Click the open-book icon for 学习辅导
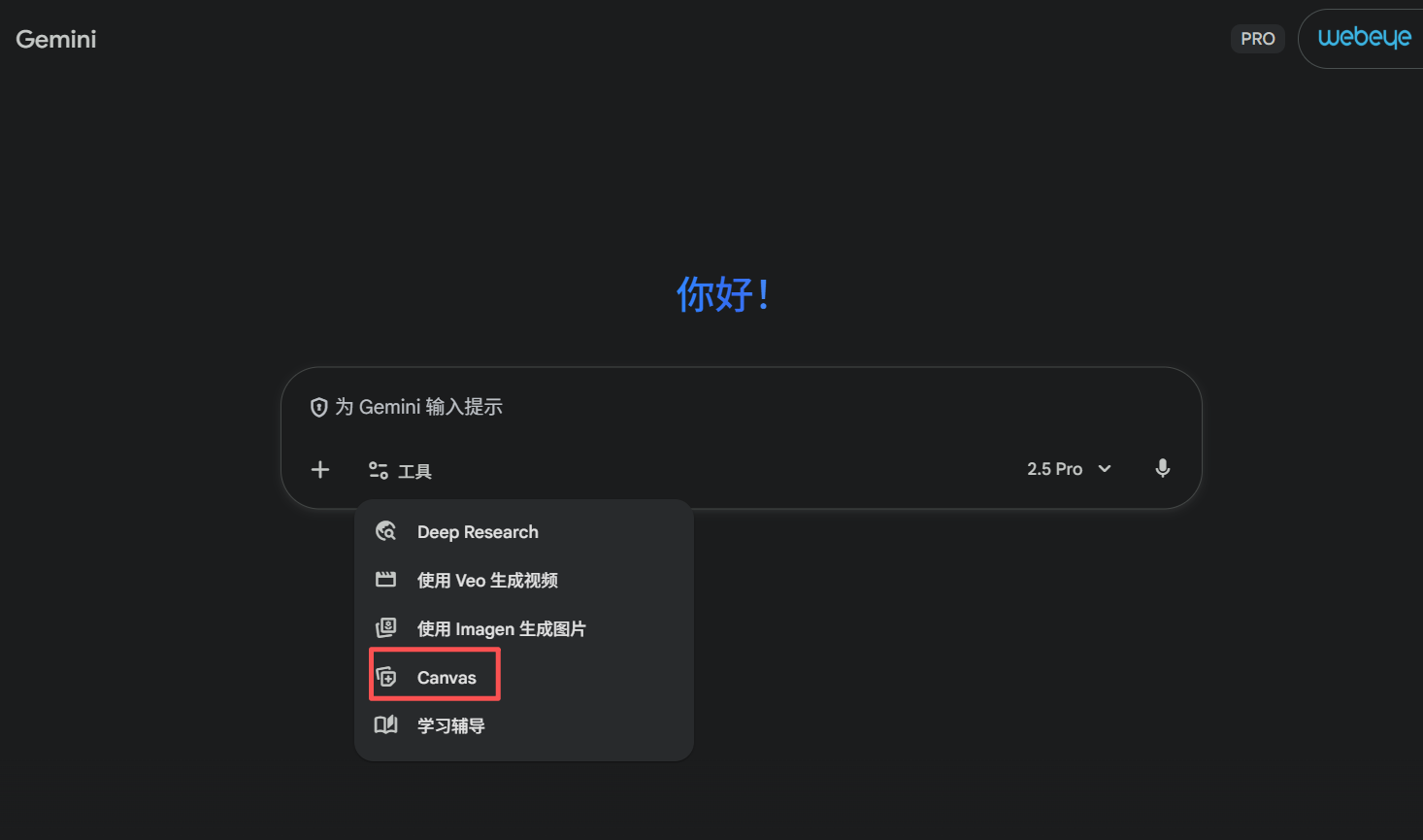Viewport: 1423px width, 840px height. [x=386, y=724]
